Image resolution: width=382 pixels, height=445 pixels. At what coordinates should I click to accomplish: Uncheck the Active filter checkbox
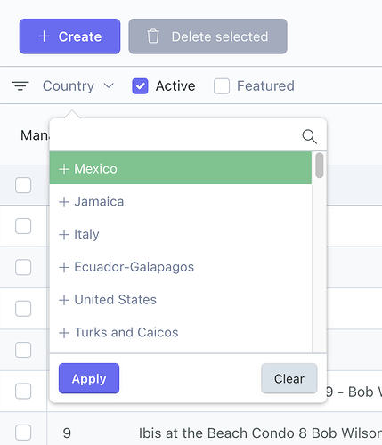pyautogui.click(x=140, y=86)
